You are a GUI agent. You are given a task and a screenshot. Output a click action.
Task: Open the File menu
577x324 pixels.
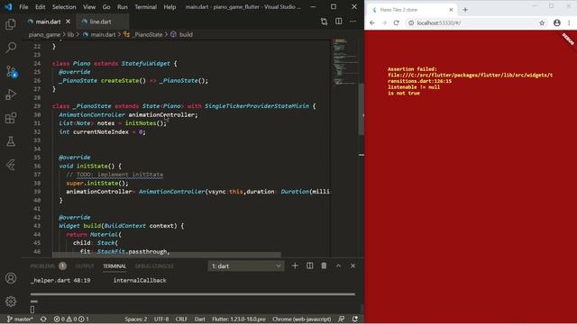pos(23,7)
